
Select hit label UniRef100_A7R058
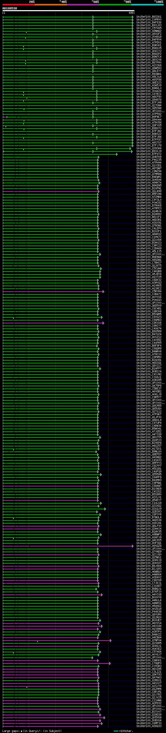point(149,123)
